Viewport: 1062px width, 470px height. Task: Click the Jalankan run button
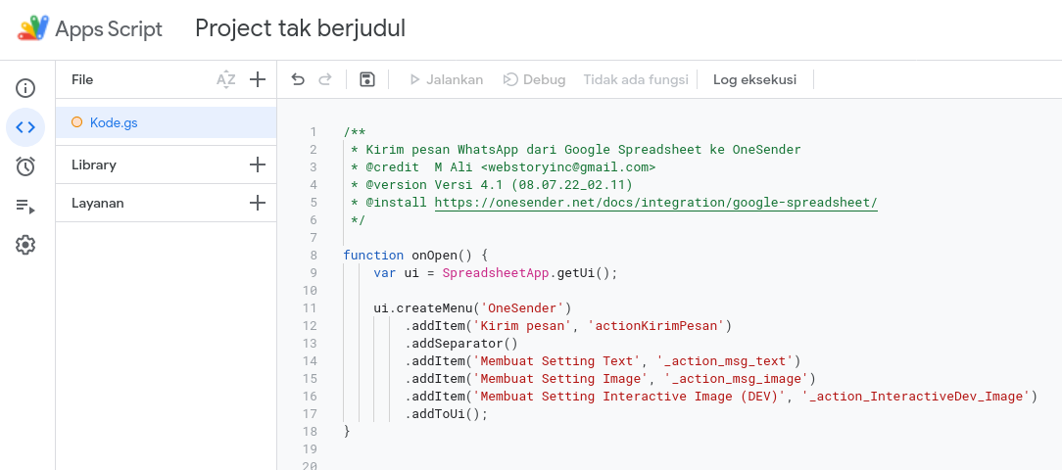[x=447, y=80]
